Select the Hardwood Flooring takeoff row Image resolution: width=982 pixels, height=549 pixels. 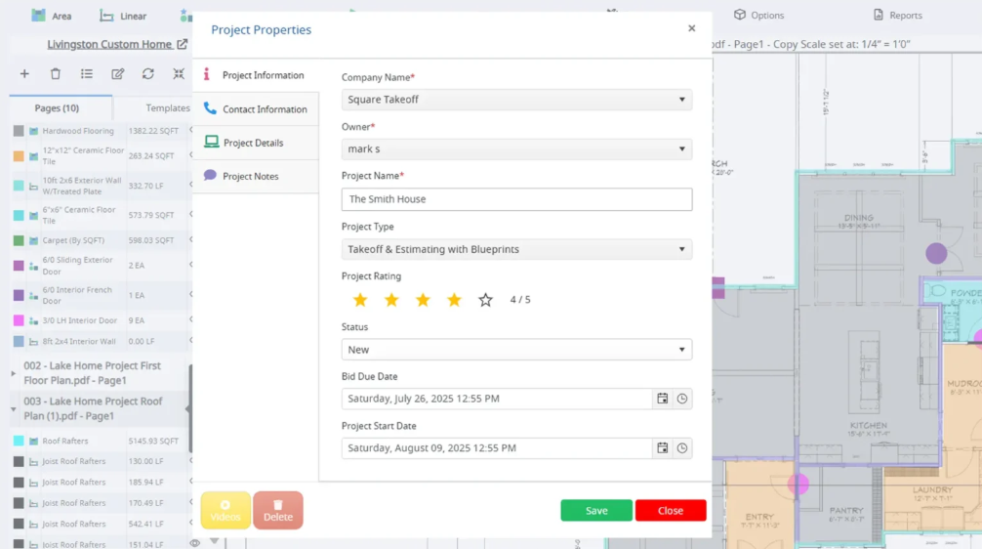click(x=101, y=131)
